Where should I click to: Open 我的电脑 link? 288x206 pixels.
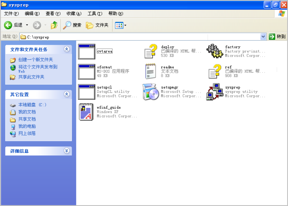[27, 126]
